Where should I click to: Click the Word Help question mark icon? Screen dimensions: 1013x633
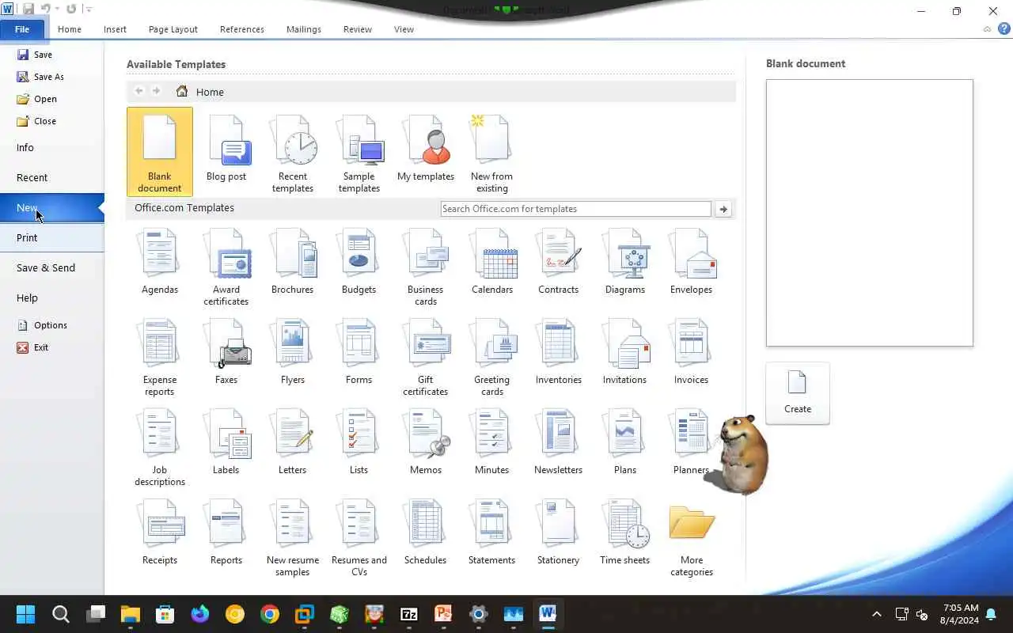coord(1004,29)
